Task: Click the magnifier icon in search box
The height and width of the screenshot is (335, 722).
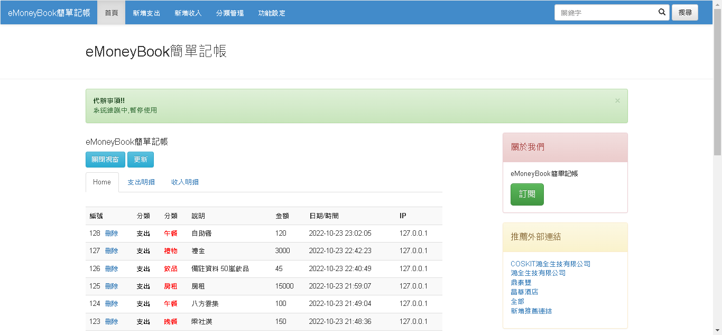Action: click(x=662, y=12)
